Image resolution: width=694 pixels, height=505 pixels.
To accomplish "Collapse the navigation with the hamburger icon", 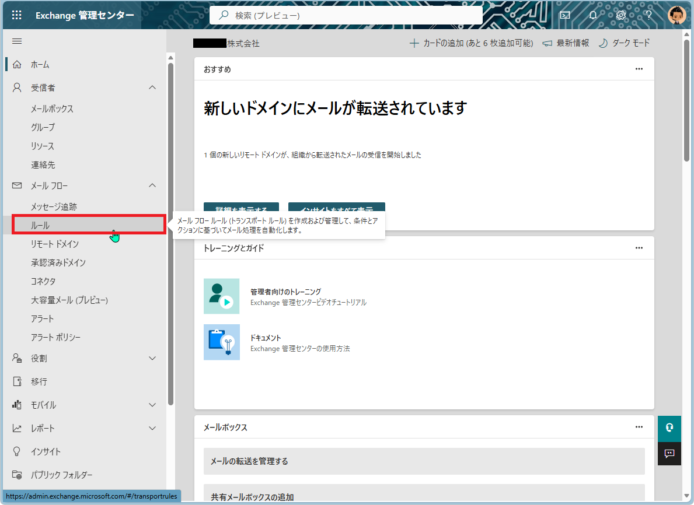I will 17,41.
